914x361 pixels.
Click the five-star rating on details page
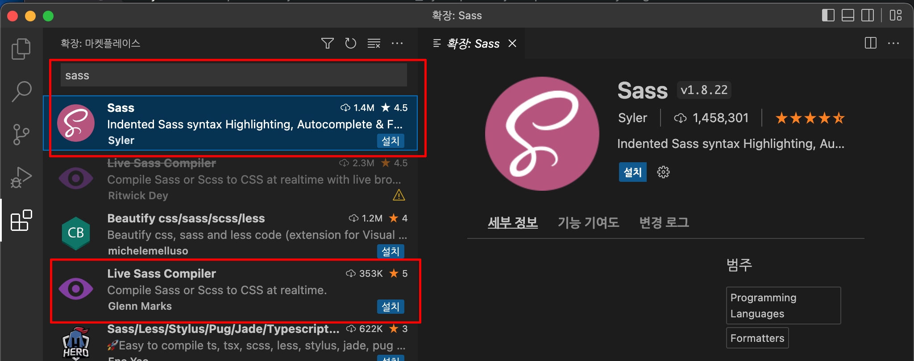tap(810, 118)
